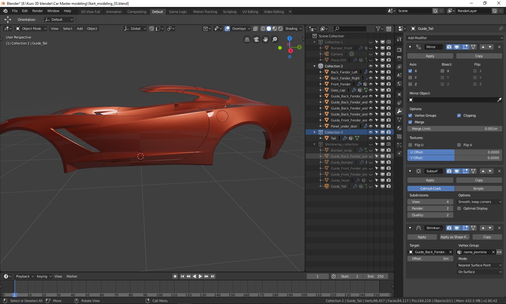The height and width of the screenshot is (304, 506).
Task: Adjust the Merge Limit value field
Action: coord(454,129)
